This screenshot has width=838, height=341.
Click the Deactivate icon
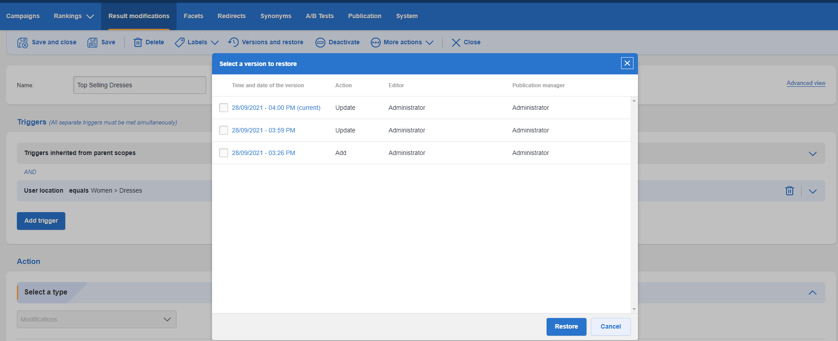(x=320, y=43)
